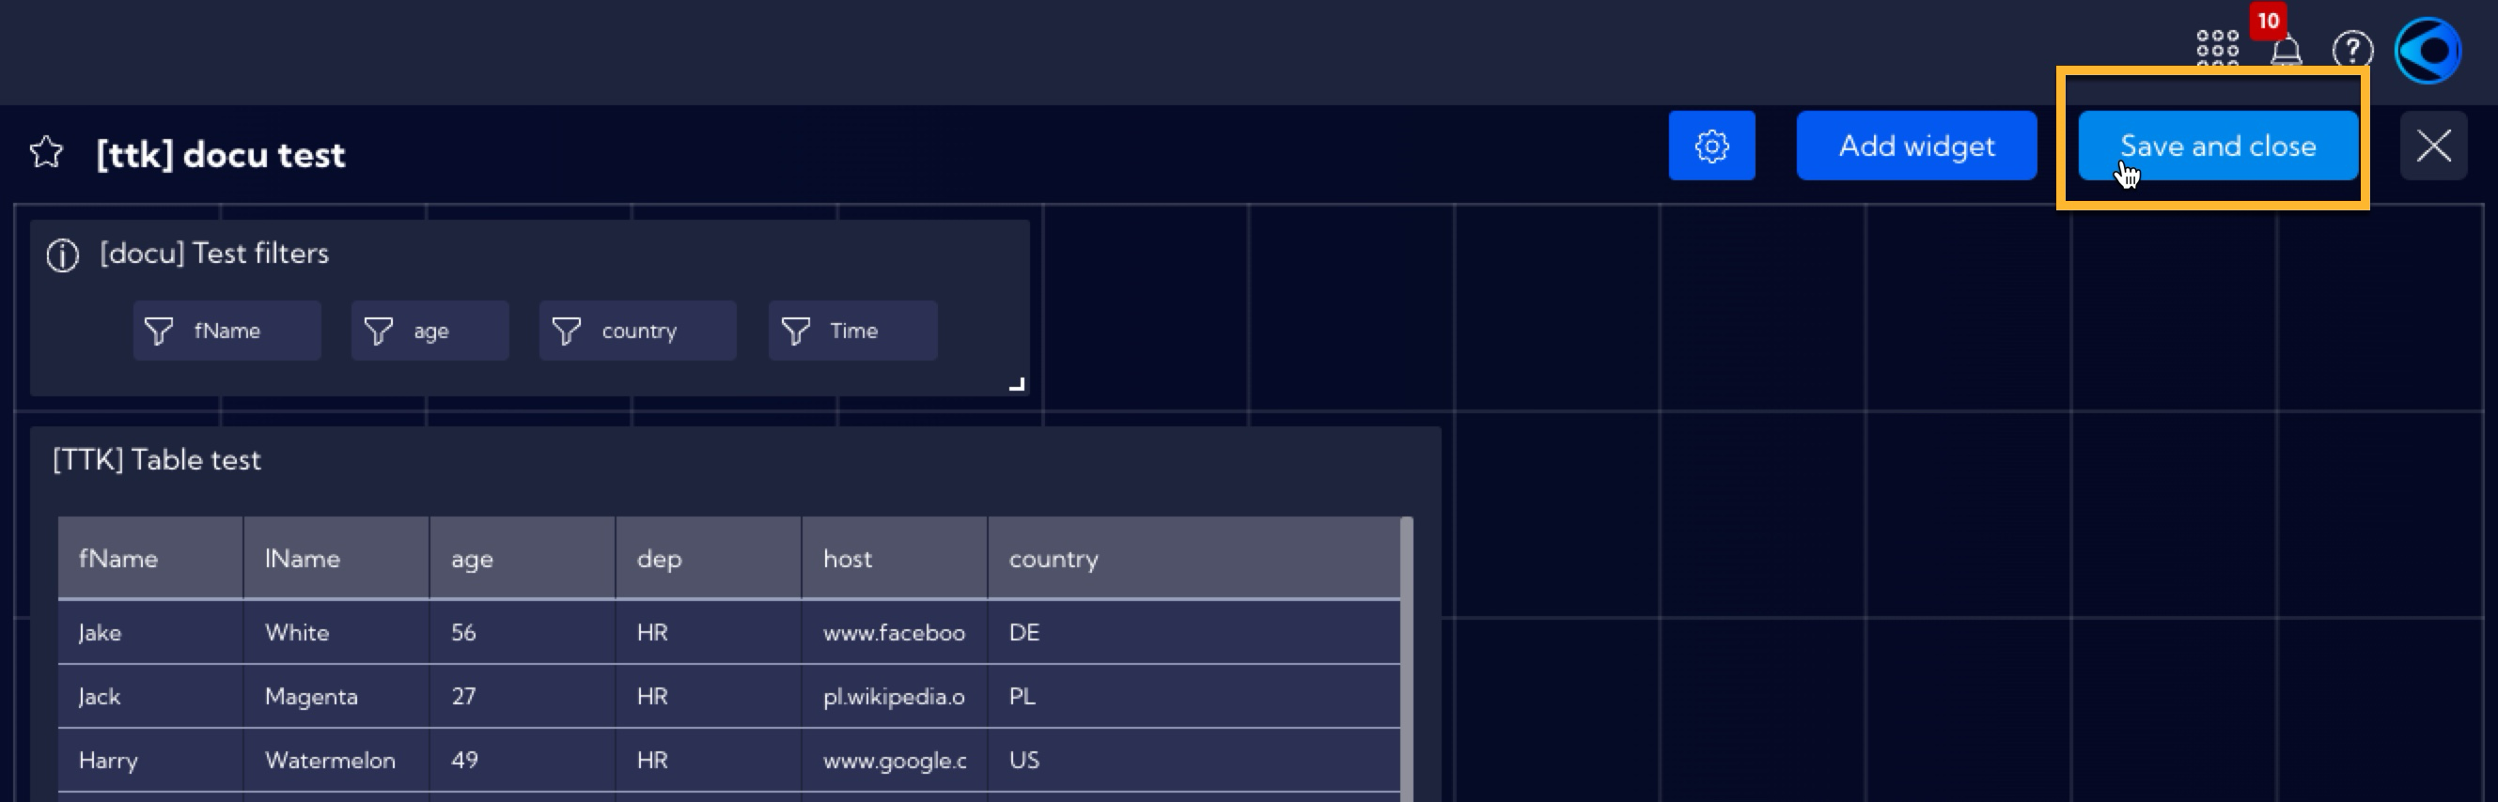Open the user profile avatar

[2428, 51]
